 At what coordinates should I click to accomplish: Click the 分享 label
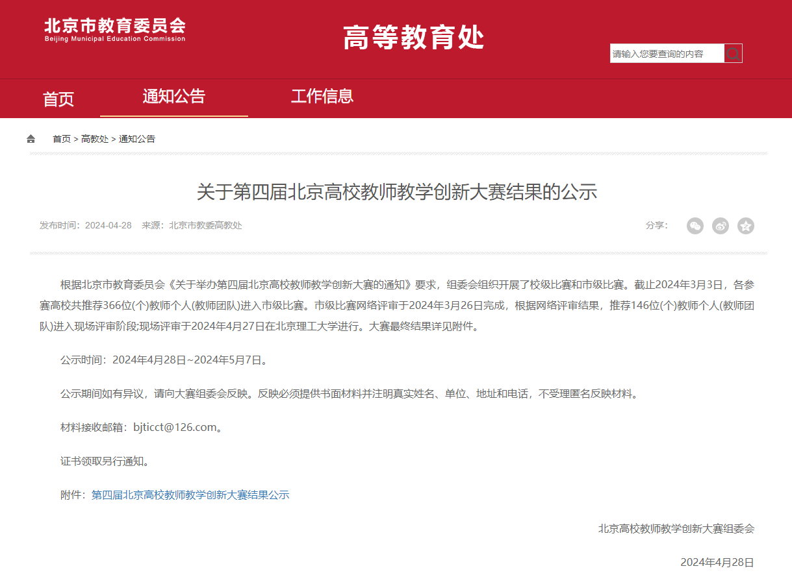tap(656, 225)
